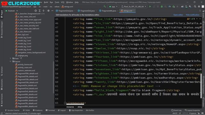Viewport: 205px width, 115px height.
Task: Open the Build menu
Action: click(x=46, y=2)
